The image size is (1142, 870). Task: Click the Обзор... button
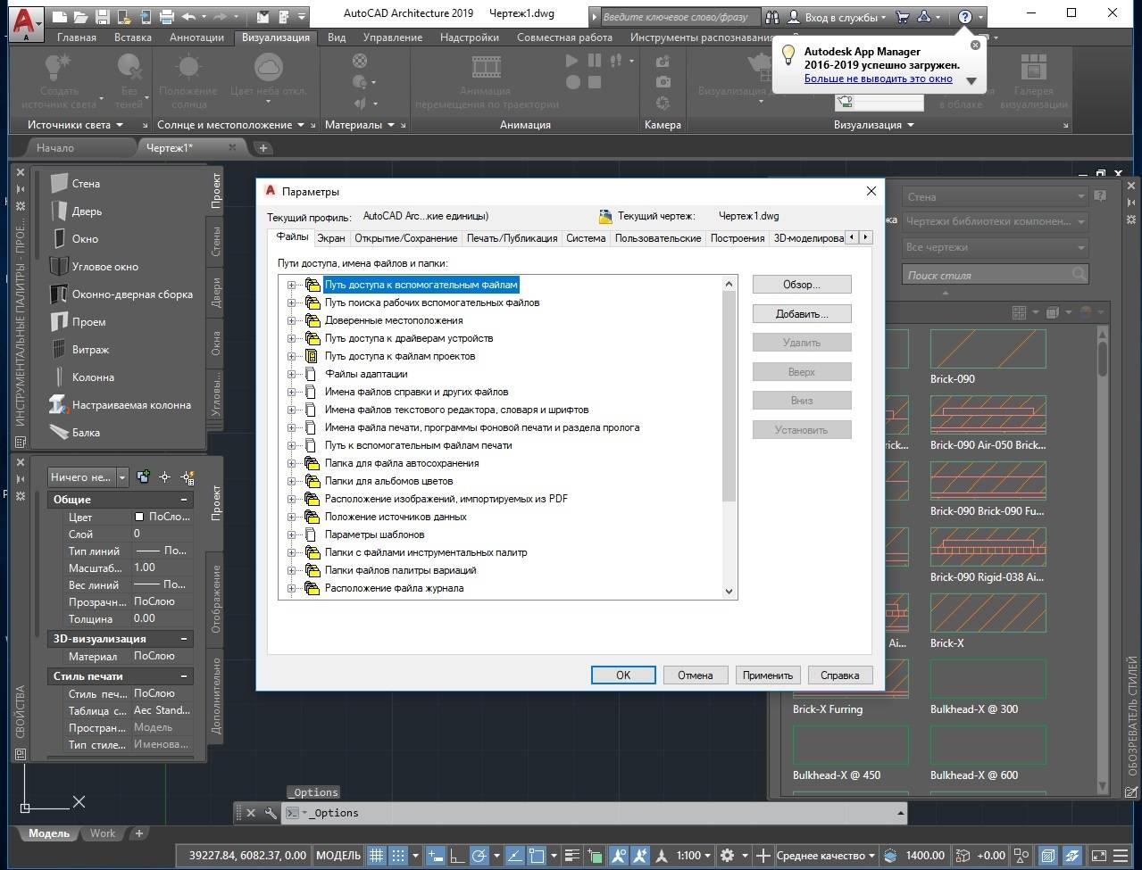click(x=802, y=285)
